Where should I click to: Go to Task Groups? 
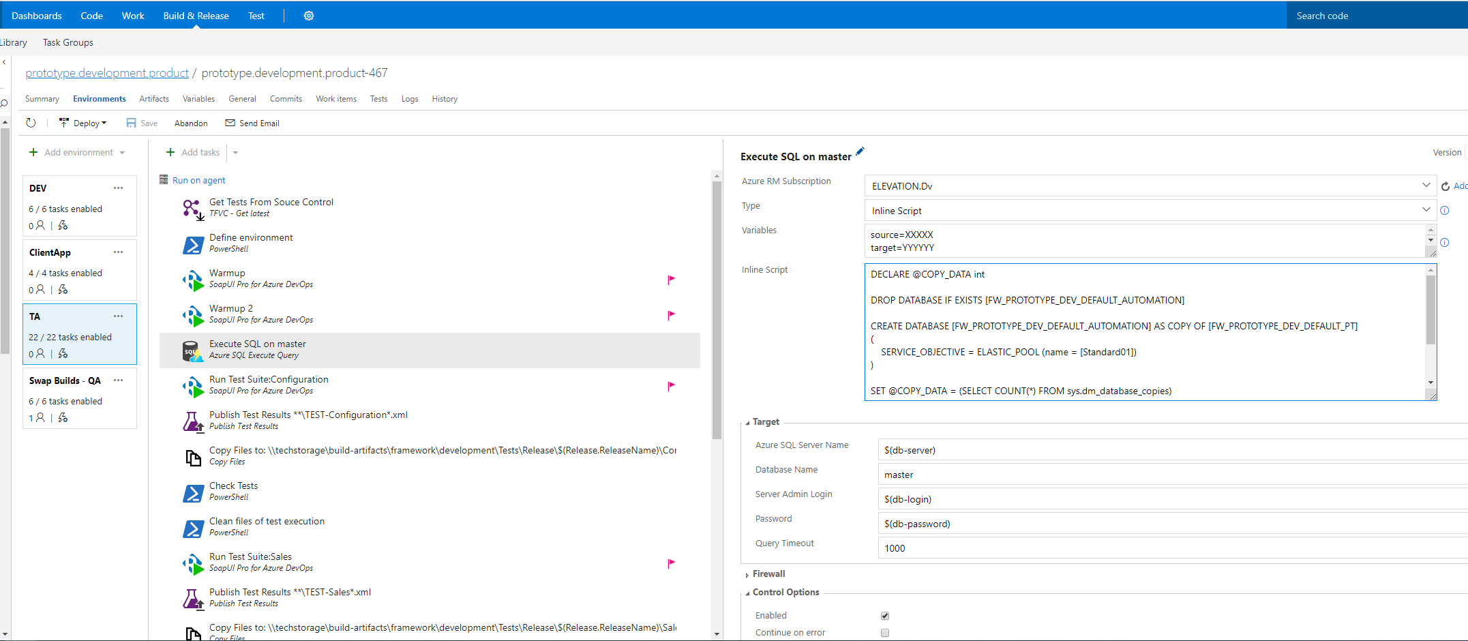click(x=68, y=42)
